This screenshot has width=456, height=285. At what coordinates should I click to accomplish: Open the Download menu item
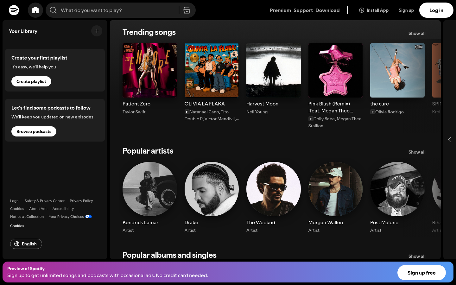(x=327, y=10)
